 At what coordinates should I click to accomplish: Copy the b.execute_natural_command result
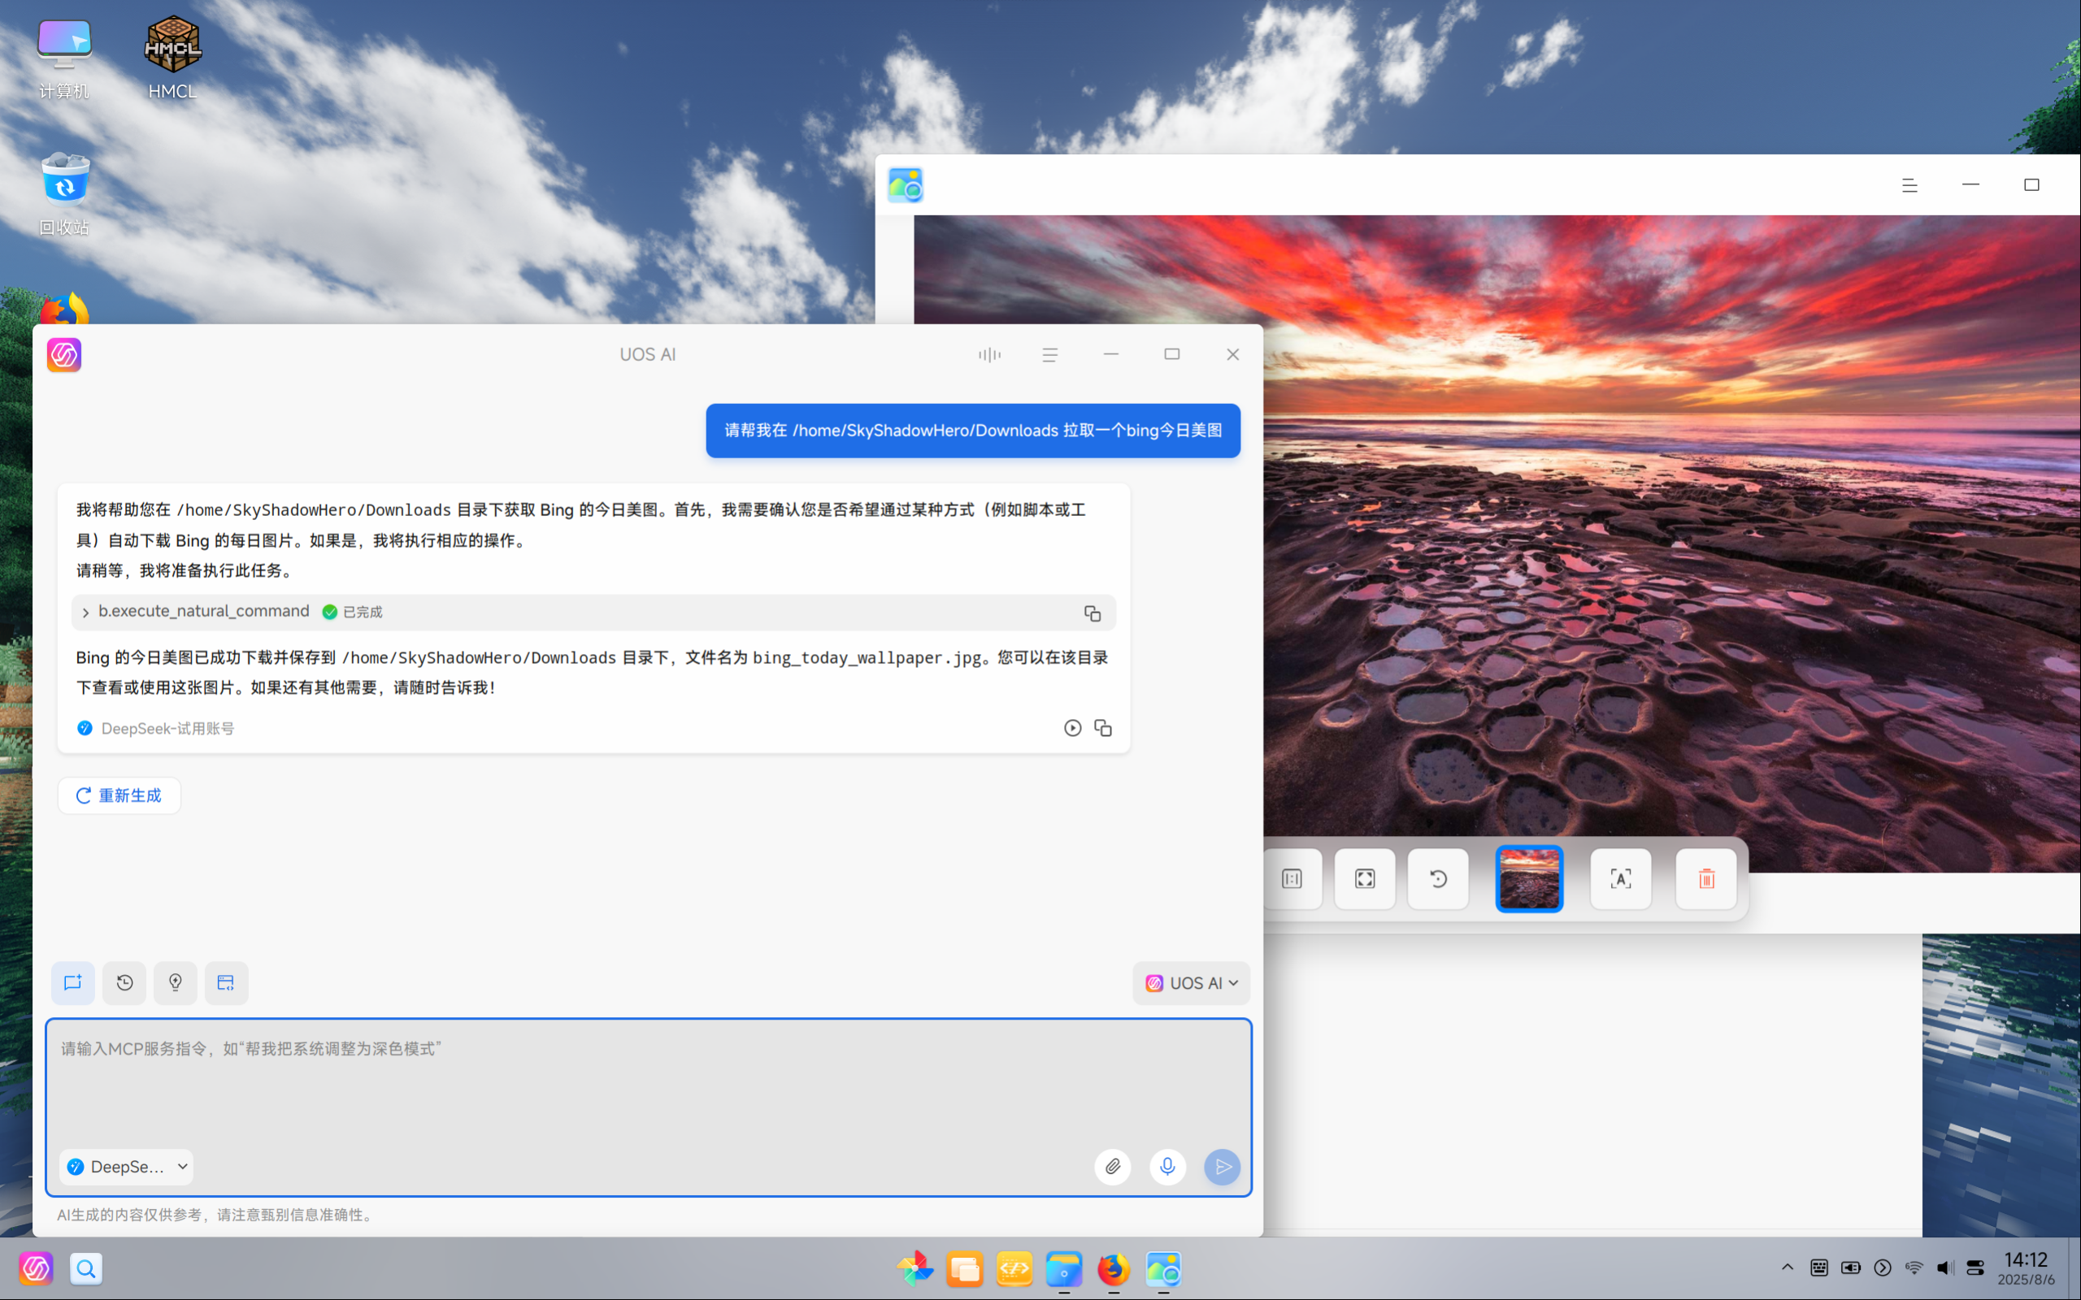[1092, 613]
